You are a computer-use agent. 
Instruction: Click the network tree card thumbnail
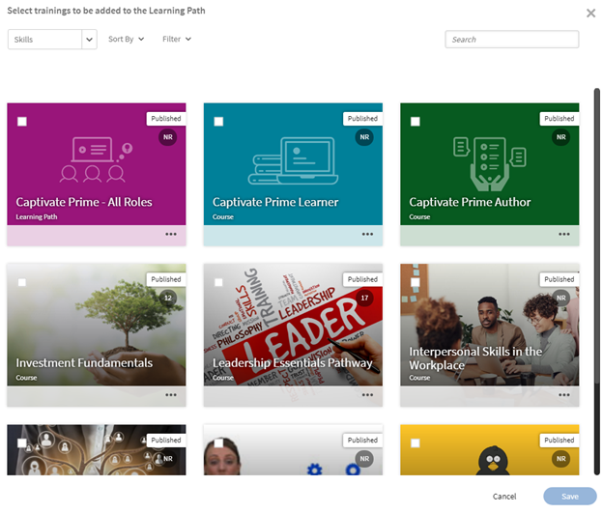click(x=96, y=450)
